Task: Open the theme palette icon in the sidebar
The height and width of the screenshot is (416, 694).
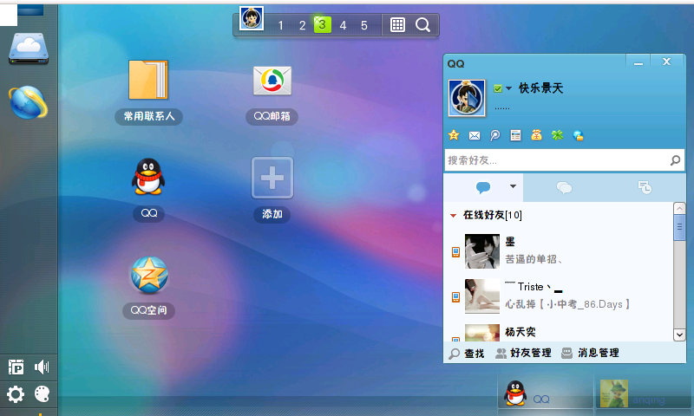Action: coord(42,393)
